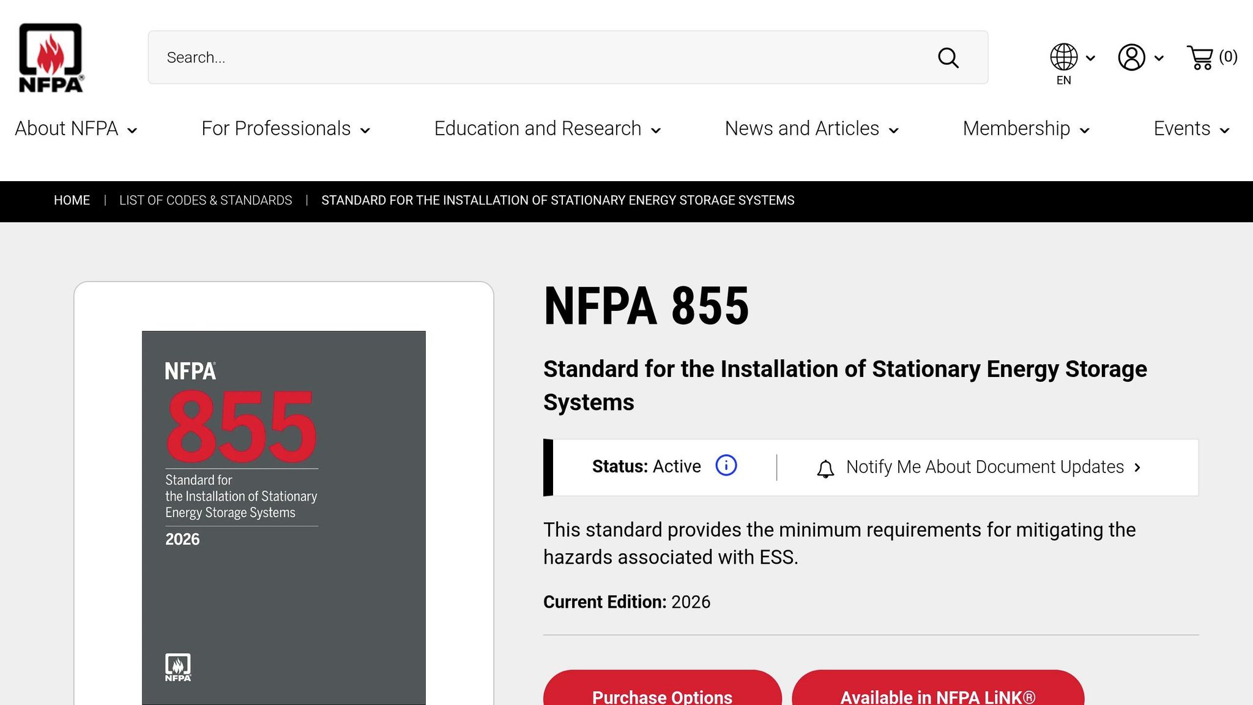Click the Purchase Options button
The image size is (1253, 705).
coord(663,688)
